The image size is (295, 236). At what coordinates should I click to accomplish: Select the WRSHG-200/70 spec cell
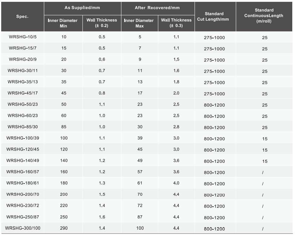(x=23, y=194)
